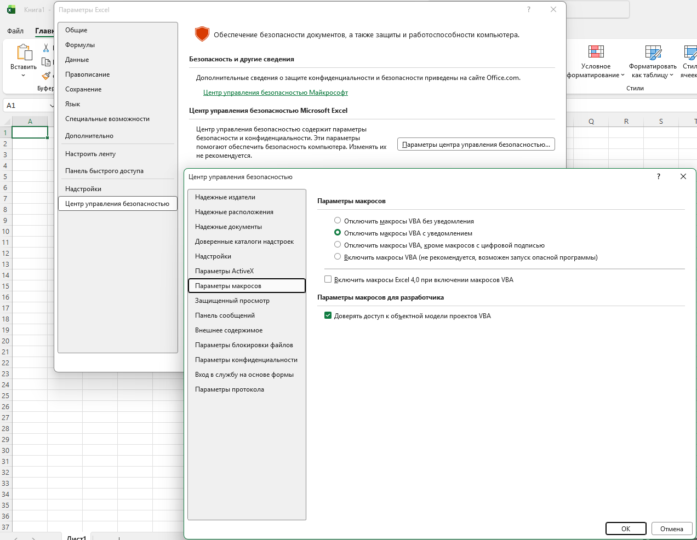Image resolution: width=697 pixels, height=540 pixels.
Task: Select Надстройки in Excel Options sidebar
Action: click(117, 189)
